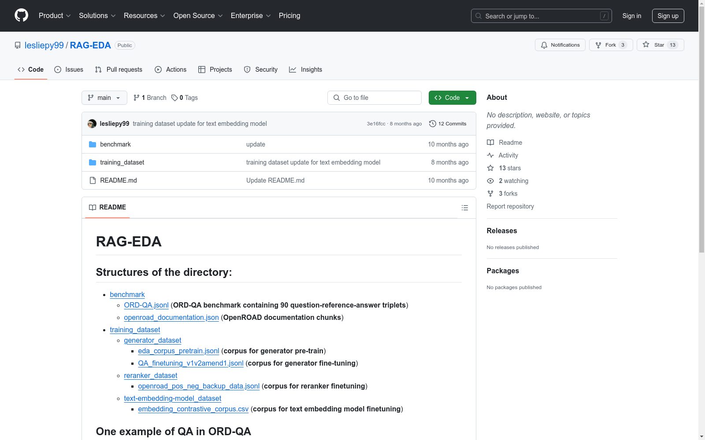Click the repository book icon beside lesliepy99
This screenshot has height=440, width=705.
tap(18, 45)
